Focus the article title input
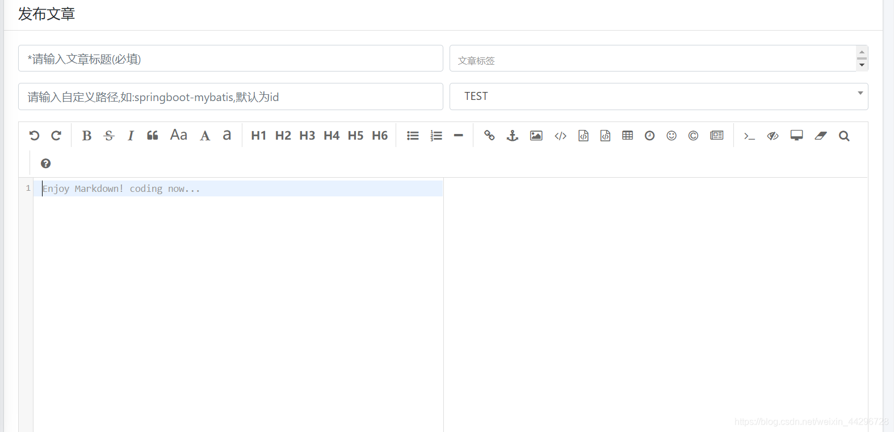This screenshot has height=432, width=894. click(x=230, y=58)
